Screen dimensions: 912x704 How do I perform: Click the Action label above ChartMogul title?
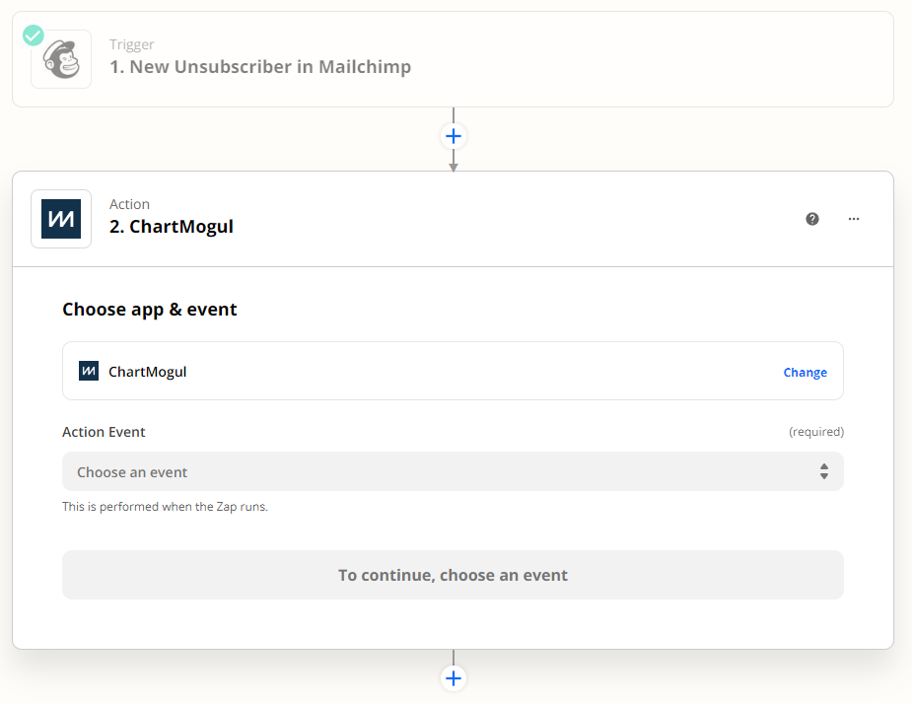pos(129,204)
